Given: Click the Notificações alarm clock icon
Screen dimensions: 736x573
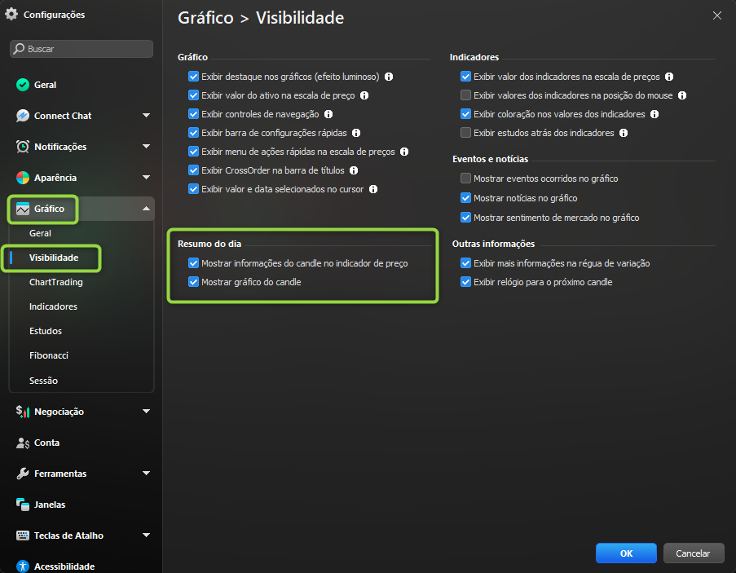Looking at the screenshot, I should point(23,147).
